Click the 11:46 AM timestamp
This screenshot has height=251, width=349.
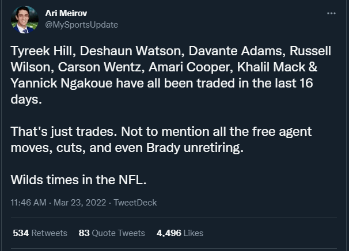coord(28,203)
